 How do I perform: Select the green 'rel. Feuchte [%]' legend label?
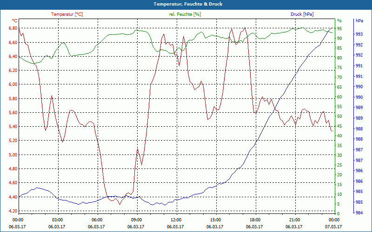pos(185,14)
